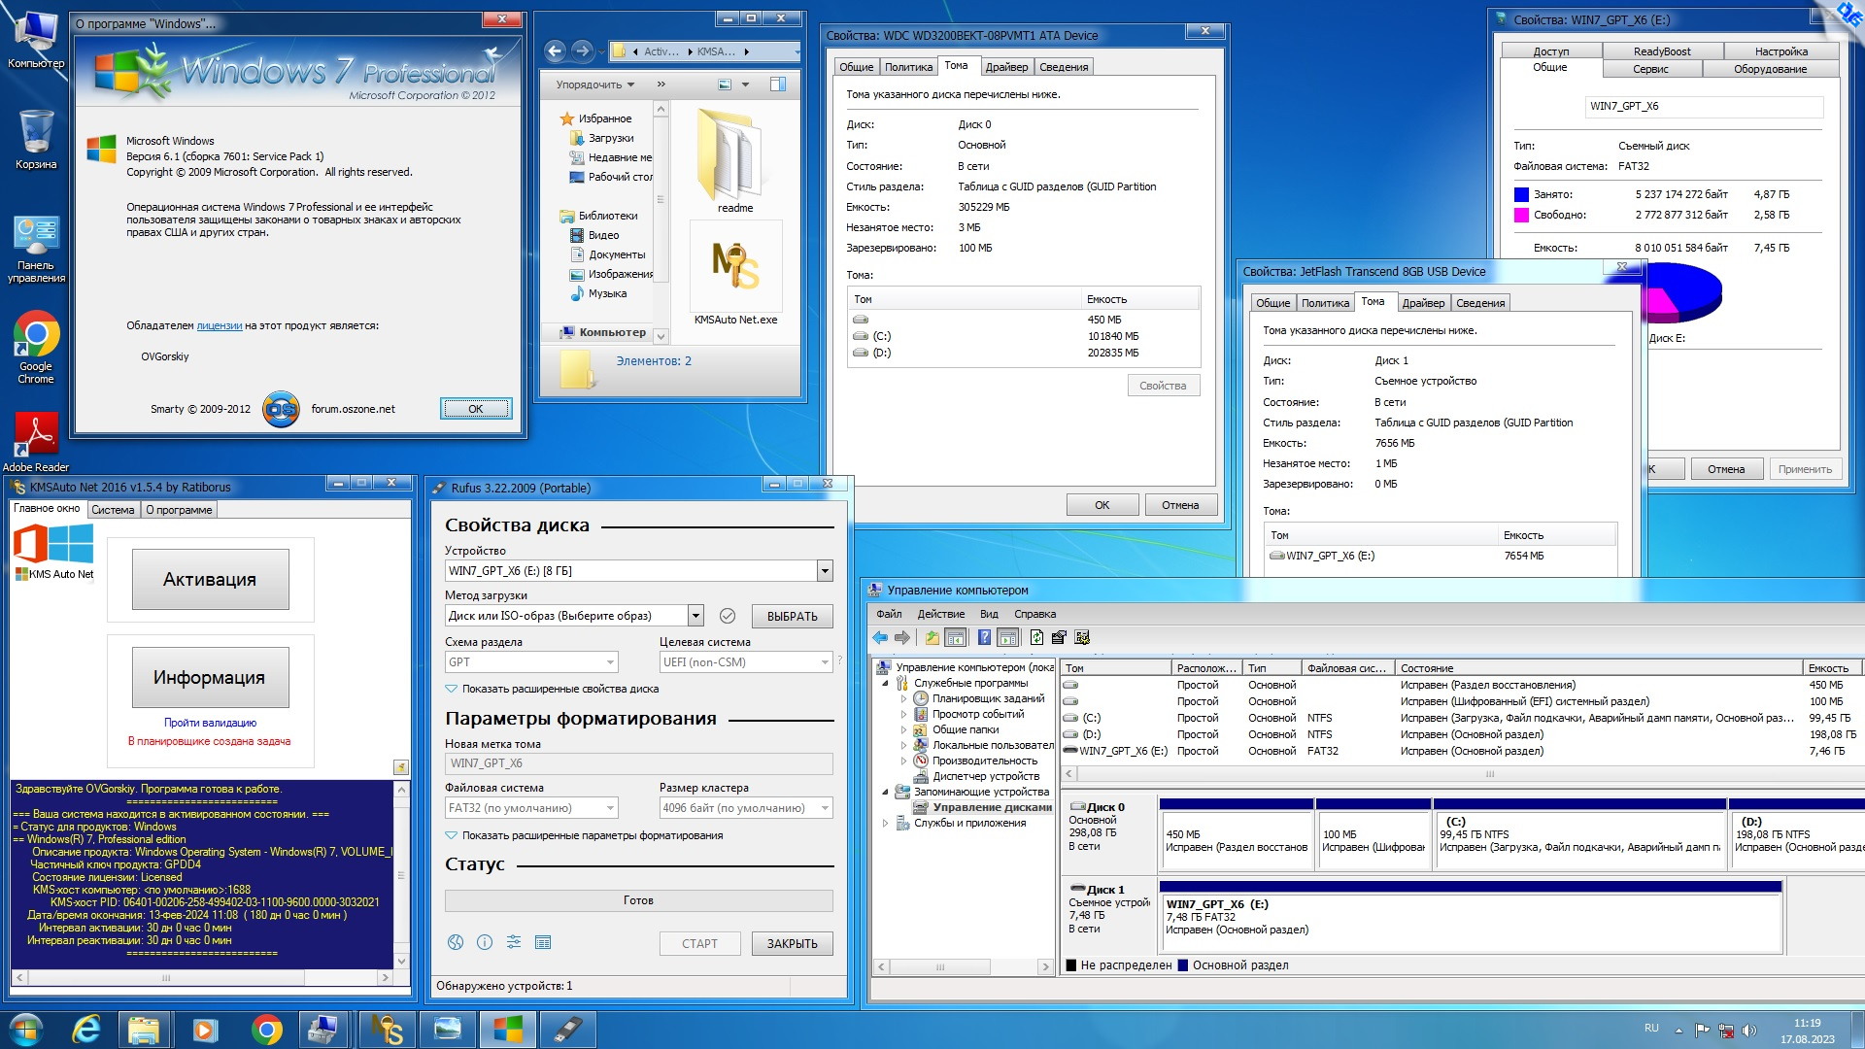Click the Up one level folder toolbar icon

[x=932, y=638]
